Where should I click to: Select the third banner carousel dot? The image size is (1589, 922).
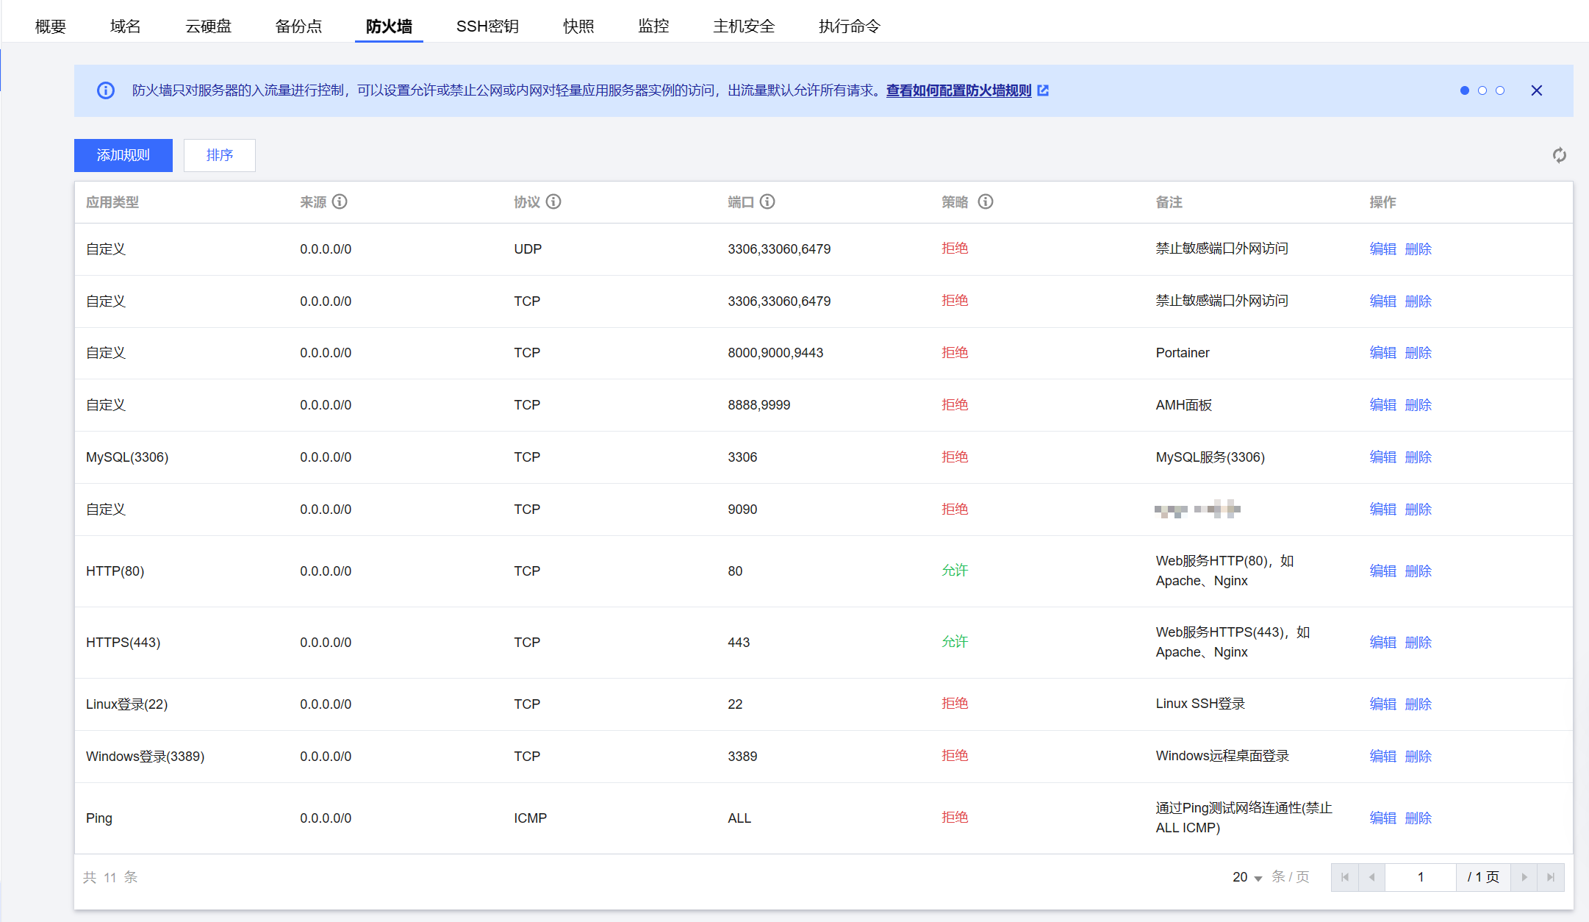click(x=1500, y=90)
